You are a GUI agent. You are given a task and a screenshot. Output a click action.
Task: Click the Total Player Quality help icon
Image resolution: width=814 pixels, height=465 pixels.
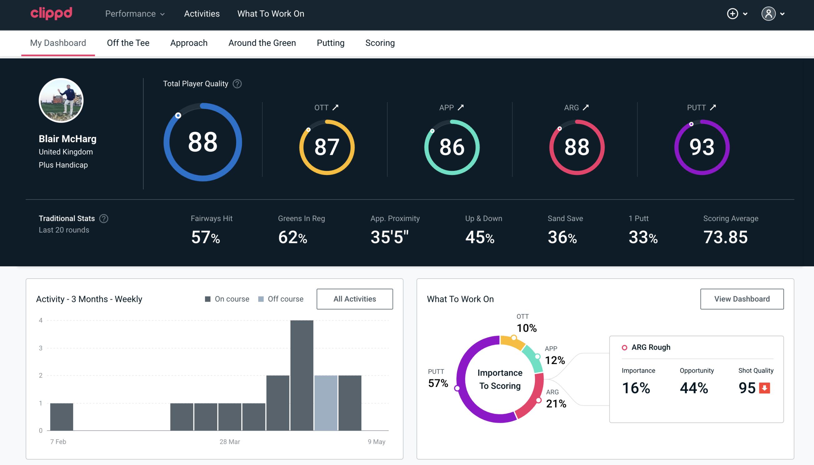[236, 84]
